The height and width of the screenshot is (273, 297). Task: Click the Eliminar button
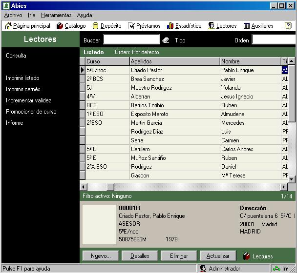[x=179, y=256]
